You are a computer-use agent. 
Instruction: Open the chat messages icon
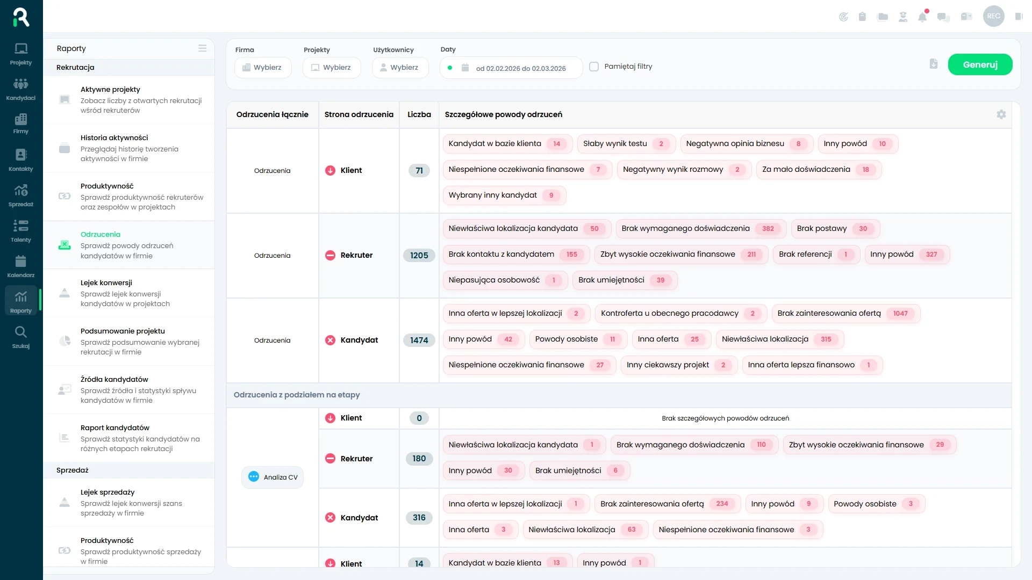(943, 17)
